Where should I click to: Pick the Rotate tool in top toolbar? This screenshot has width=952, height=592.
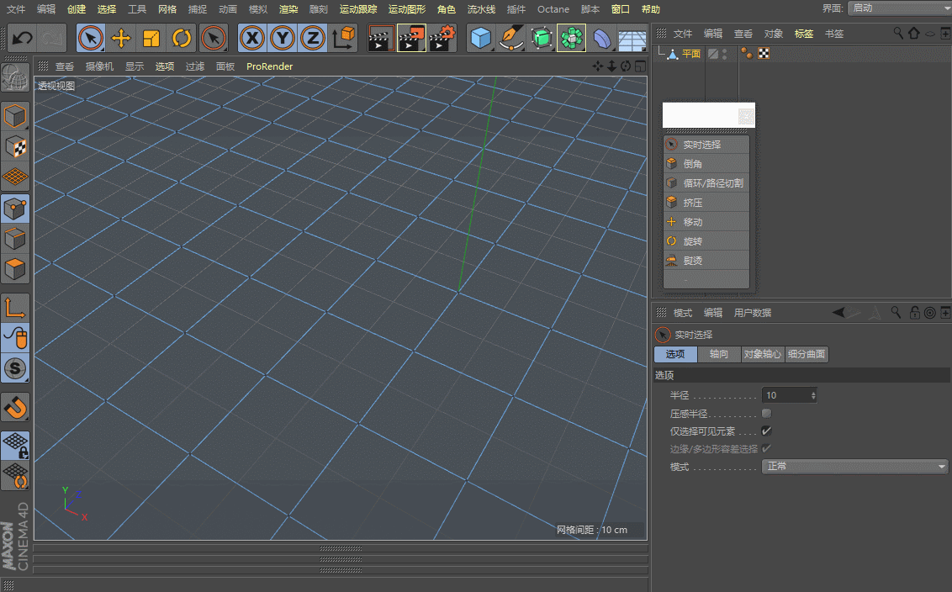tap(182, 38)
